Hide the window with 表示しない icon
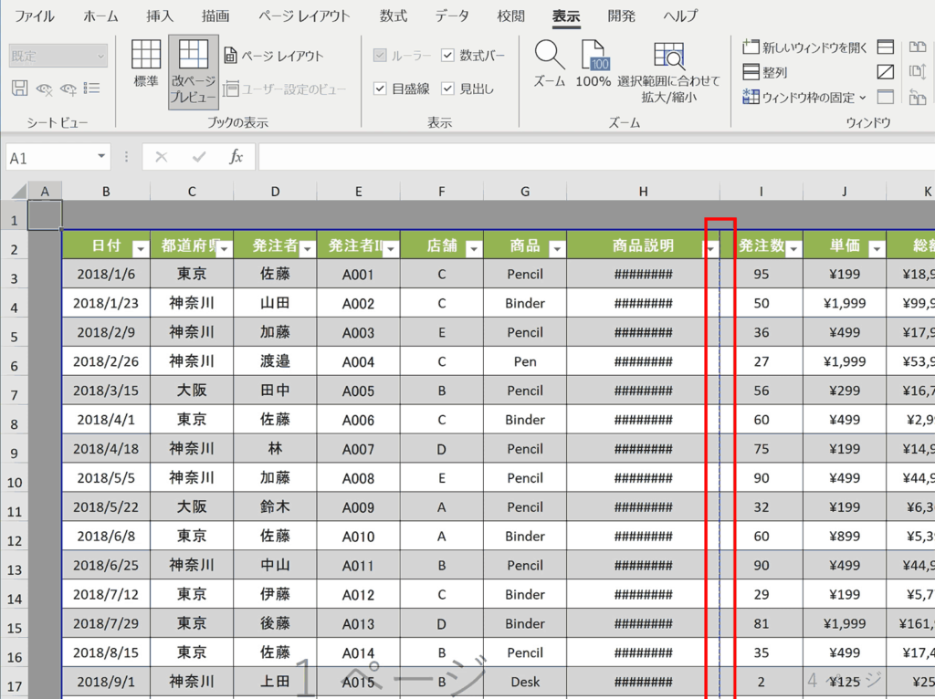This screenshot has height=699, width=935. click(886, 70)
